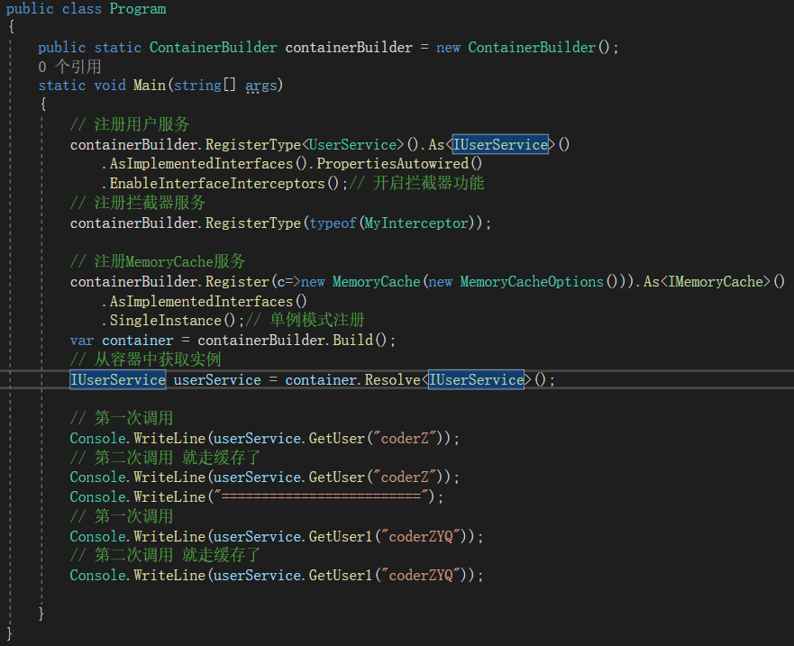
Task: Click the "0 个引用" reference count above Main
Action: [x=69, y=67]
